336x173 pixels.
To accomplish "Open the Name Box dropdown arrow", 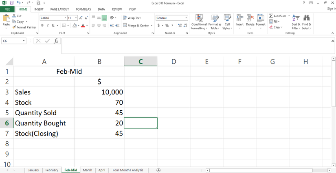I will pos(24,41).
